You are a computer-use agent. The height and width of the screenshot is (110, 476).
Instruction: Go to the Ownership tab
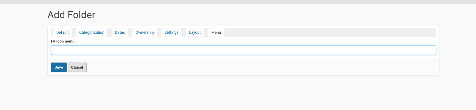[x=144, y=32]
